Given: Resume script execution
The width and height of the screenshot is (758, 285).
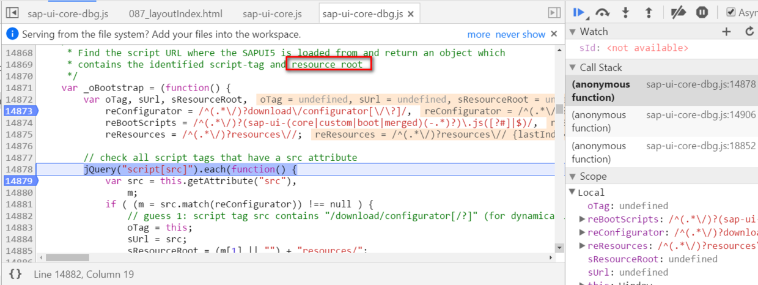Looking at the screenshot, I should click(579, 12).
